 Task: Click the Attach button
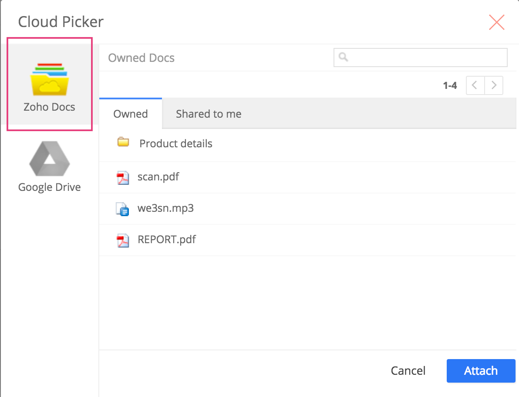tap(481, 371)
